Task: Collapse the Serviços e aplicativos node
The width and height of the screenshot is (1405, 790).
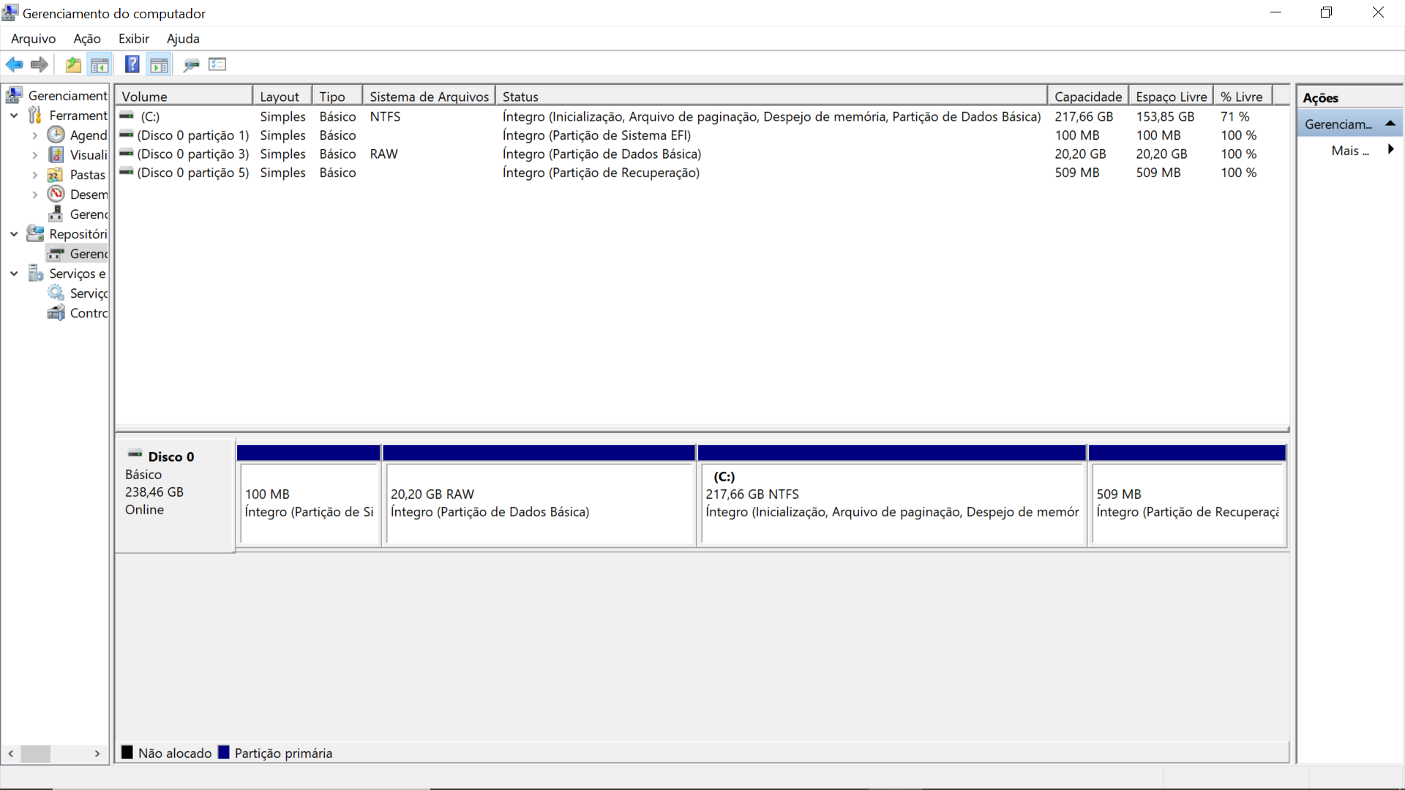Action: tap(14, 274)
